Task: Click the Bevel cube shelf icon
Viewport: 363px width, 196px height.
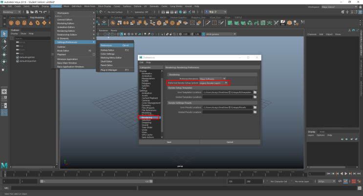Action: click(x=159, y=23)
